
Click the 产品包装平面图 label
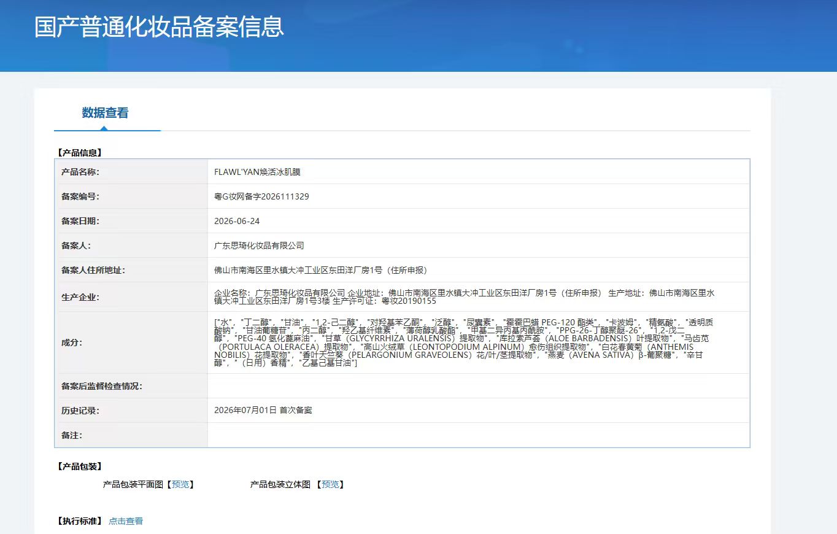coord(133,484)
